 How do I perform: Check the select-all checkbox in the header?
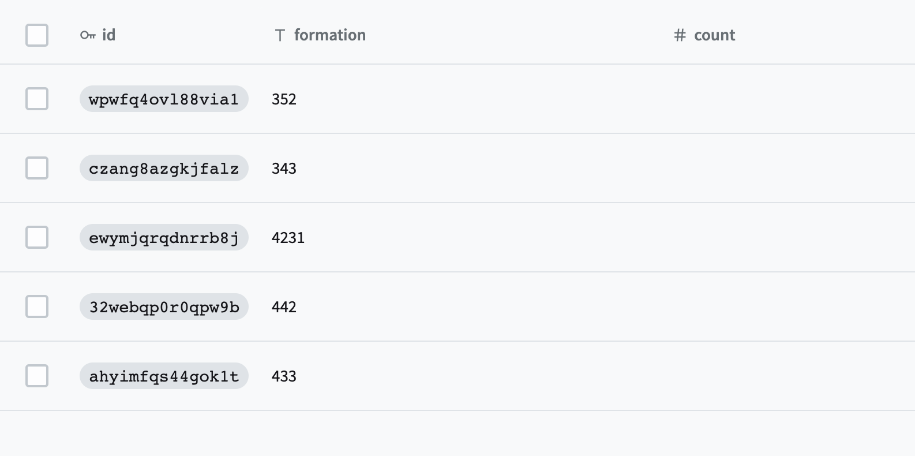tap(36, 35)
